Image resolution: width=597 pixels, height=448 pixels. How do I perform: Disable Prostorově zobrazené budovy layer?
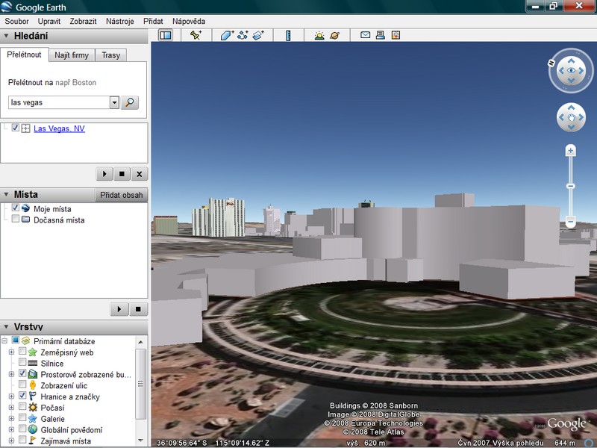click(x=22, y=373)
